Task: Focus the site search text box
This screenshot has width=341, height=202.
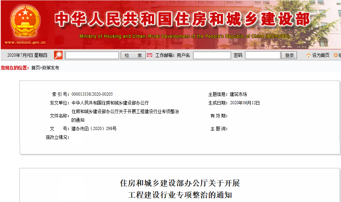Action: tap(92, 56)
